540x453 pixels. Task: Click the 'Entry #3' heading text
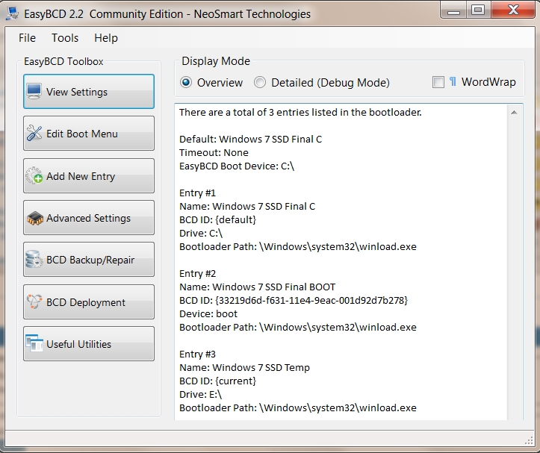point(197,354)
